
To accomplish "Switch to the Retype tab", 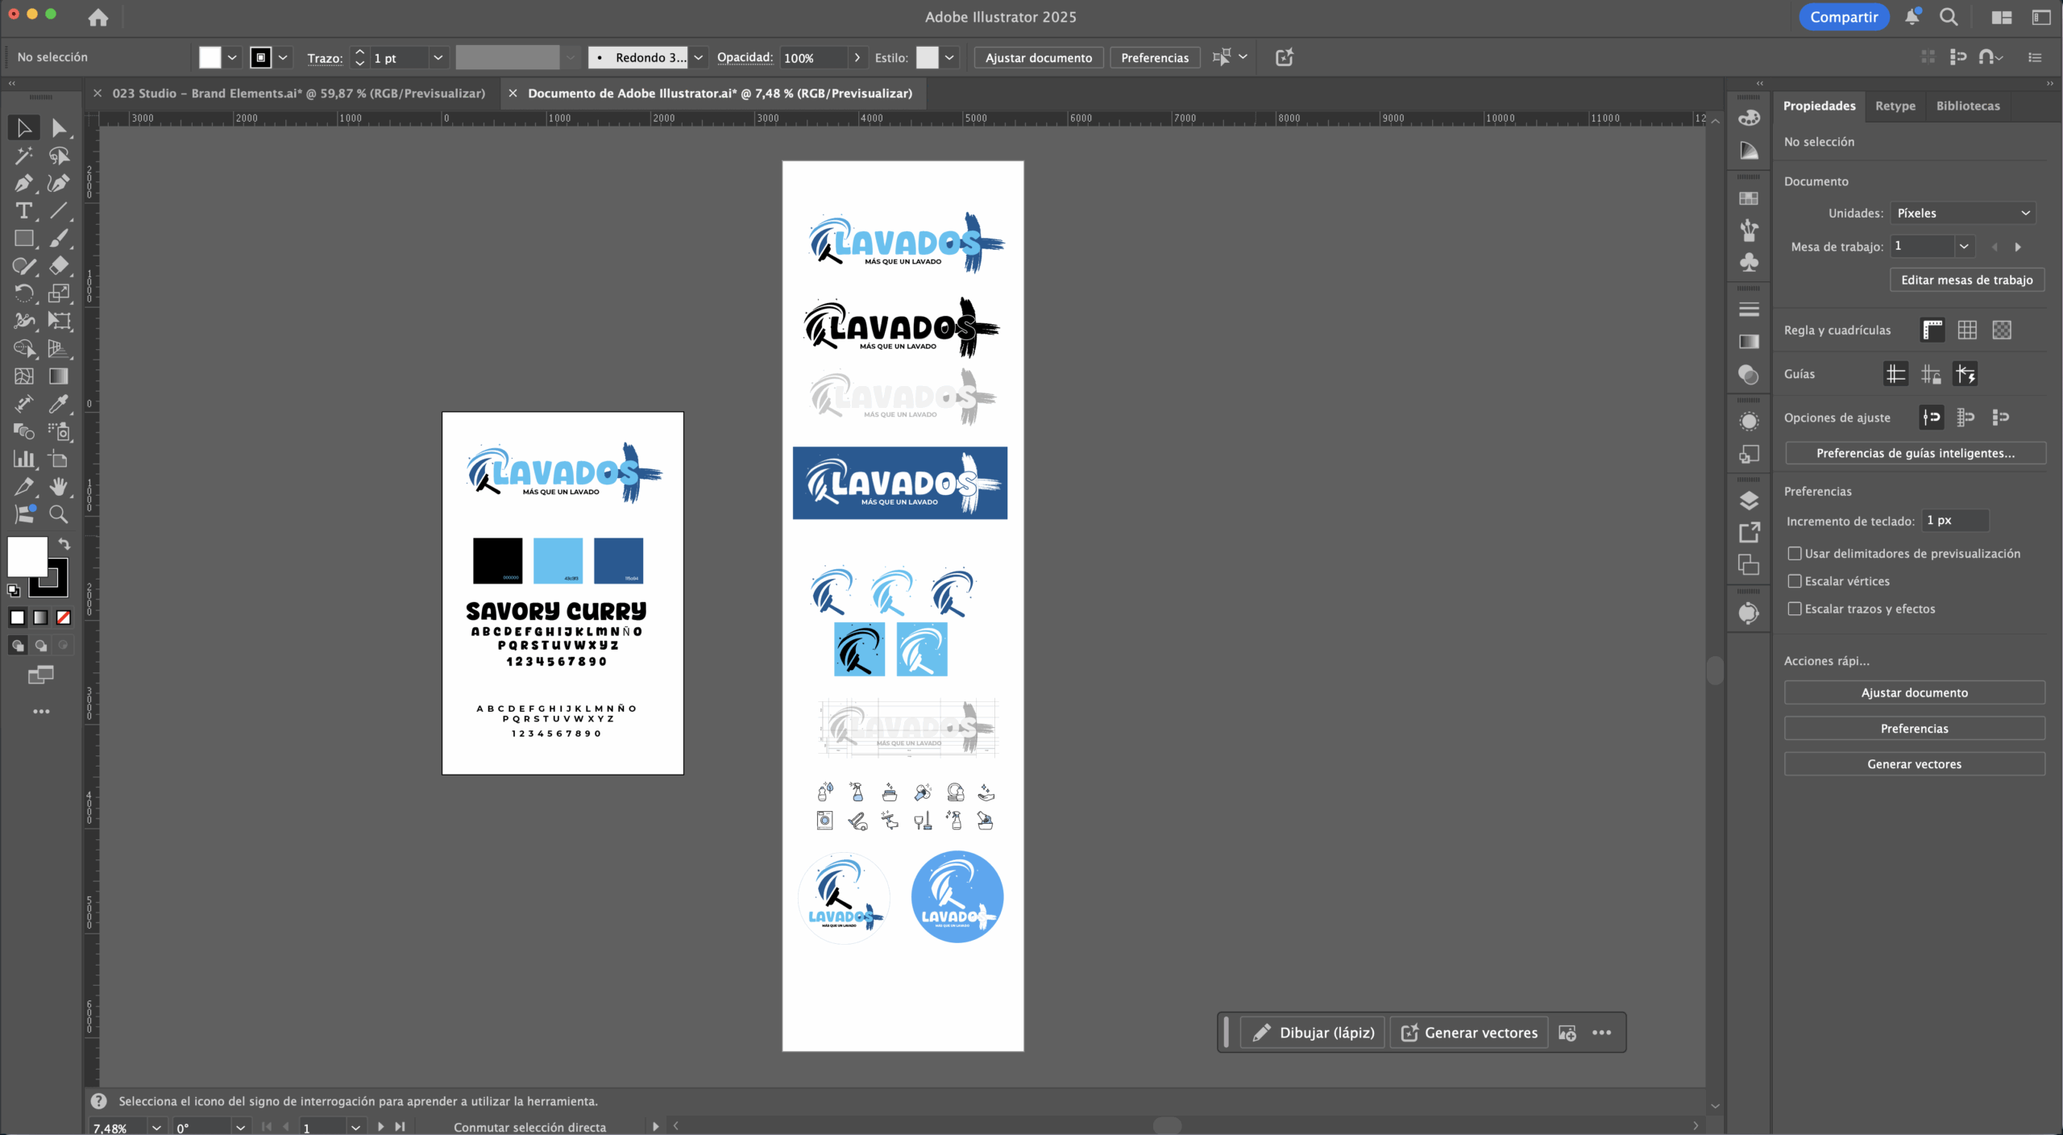I will [x=1895, y=106].
